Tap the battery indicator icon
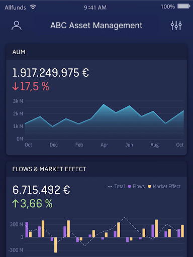The width and height of the screenshot is (193, 257). click(184, 7)
